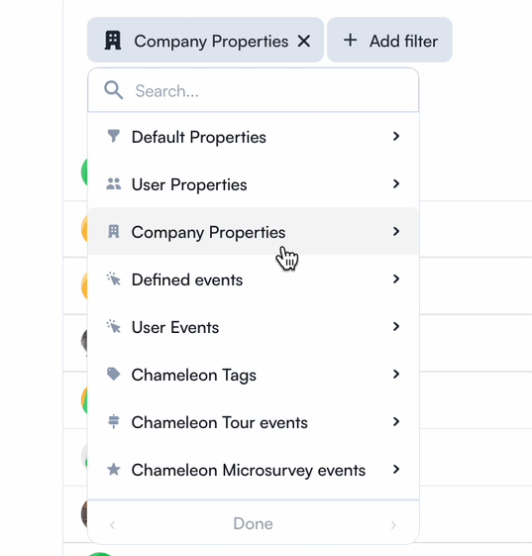Remove the Company Properties filter chip
532x556 pixels.
pos(304,42)
